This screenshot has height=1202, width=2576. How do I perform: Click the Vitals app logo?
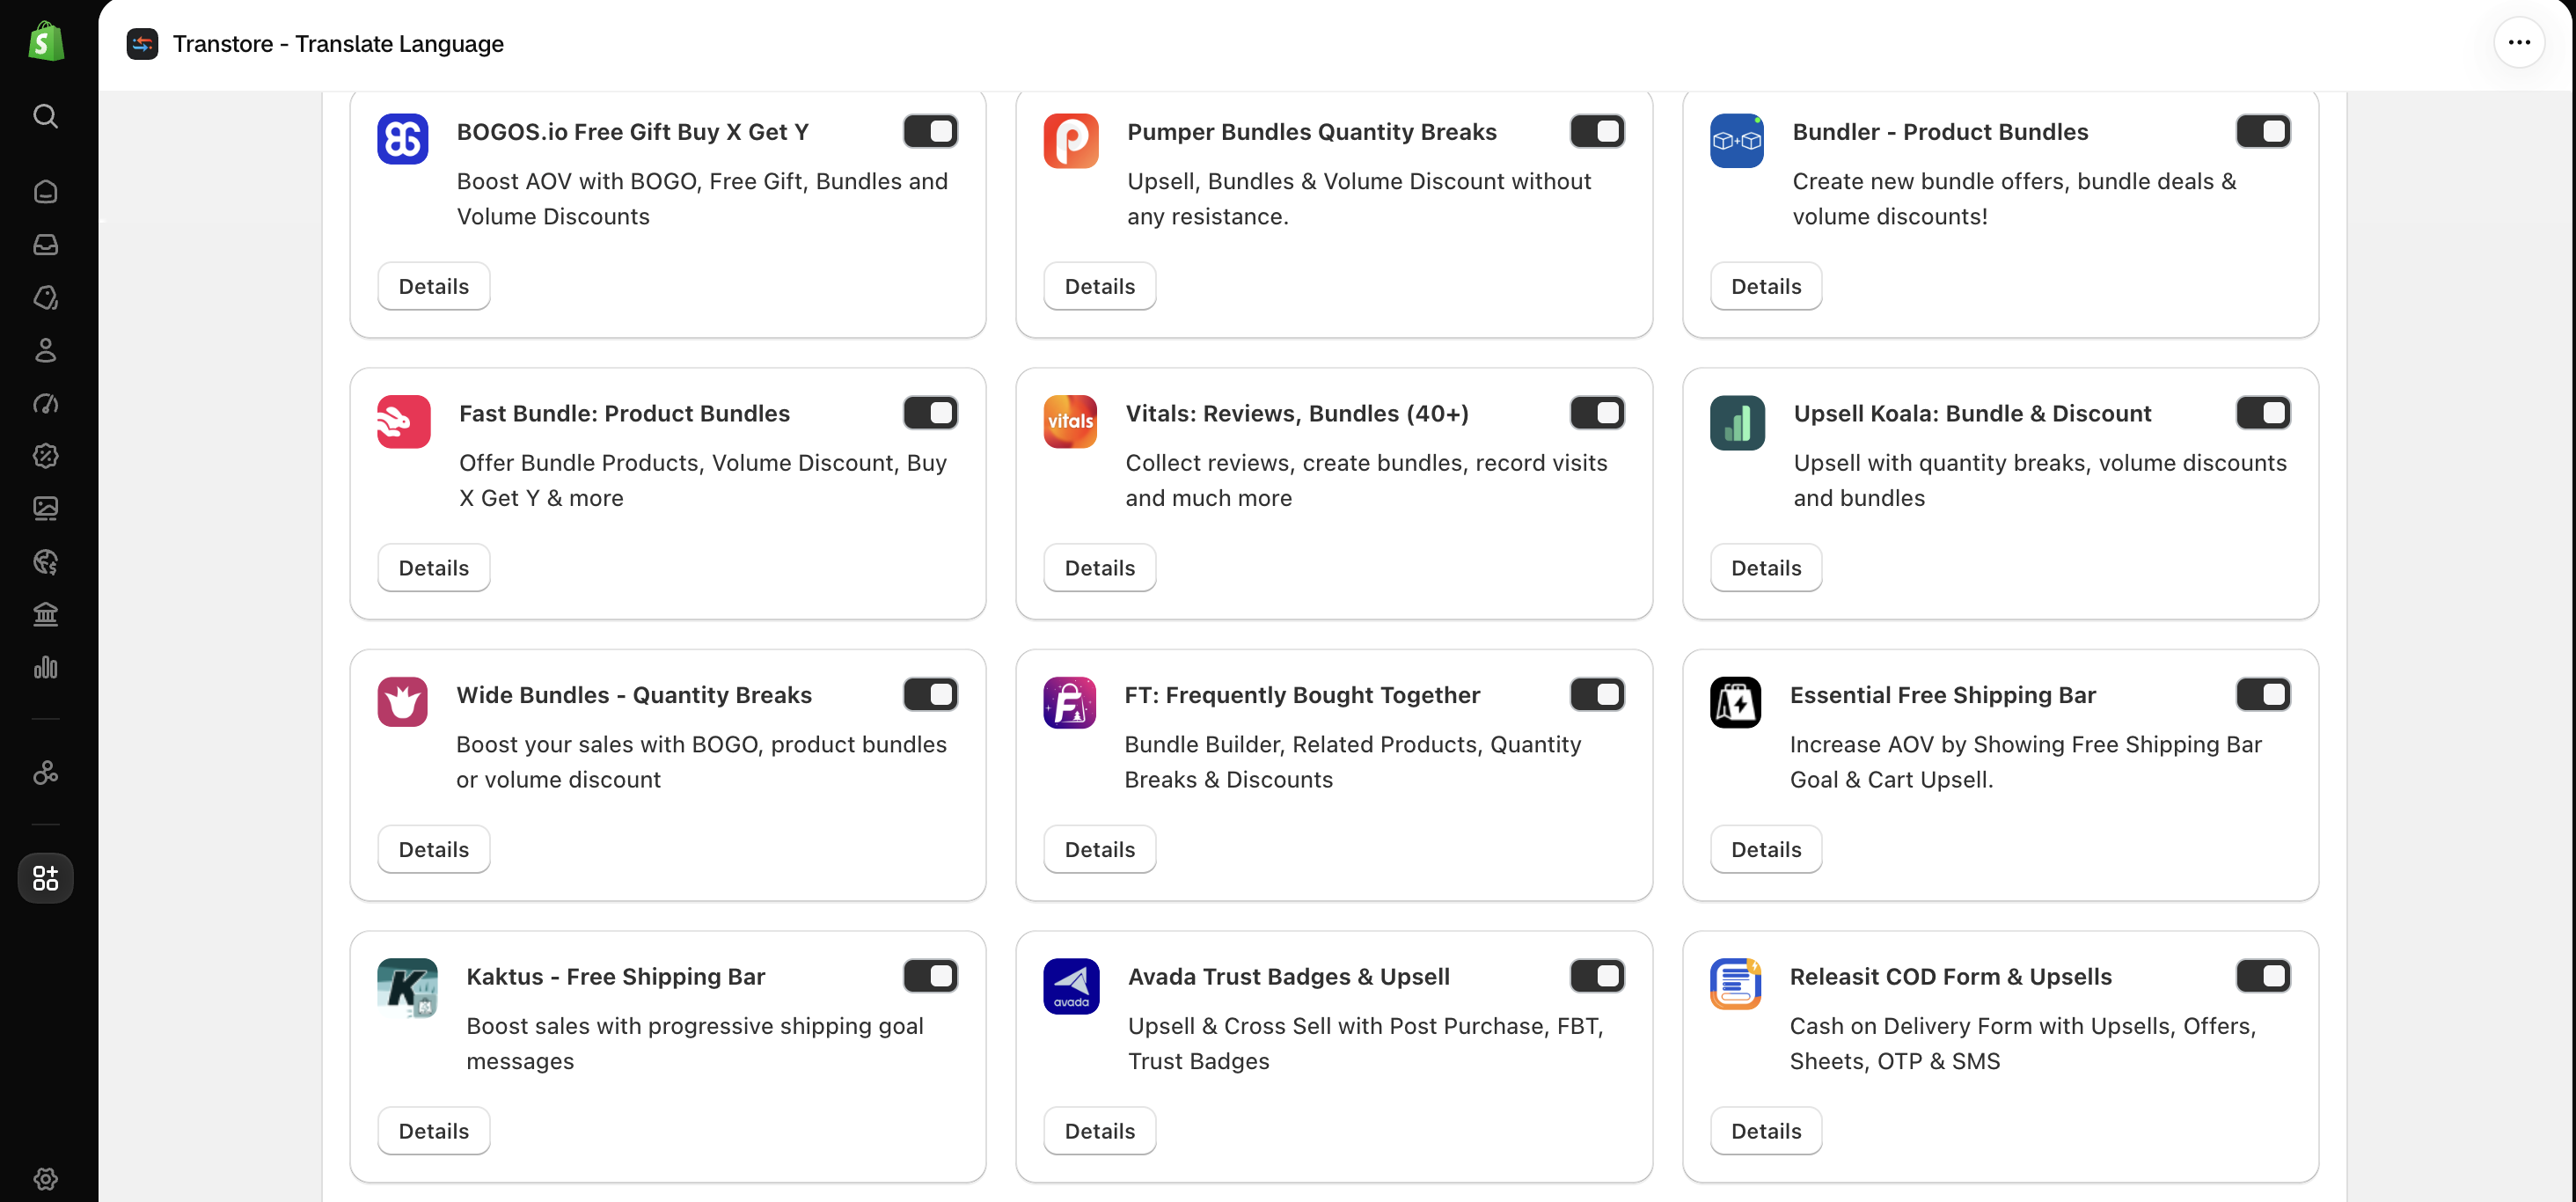pos(1070,421)
